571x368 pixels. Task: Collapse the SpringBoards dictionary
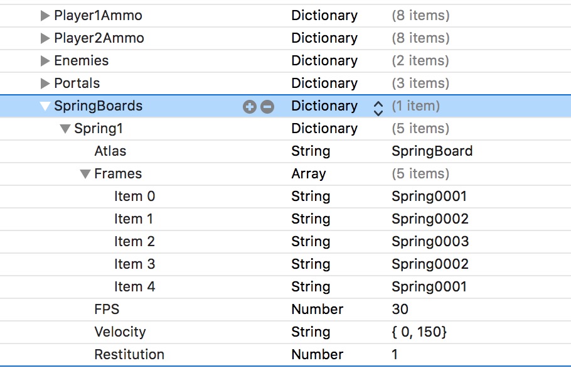(45, 106)
